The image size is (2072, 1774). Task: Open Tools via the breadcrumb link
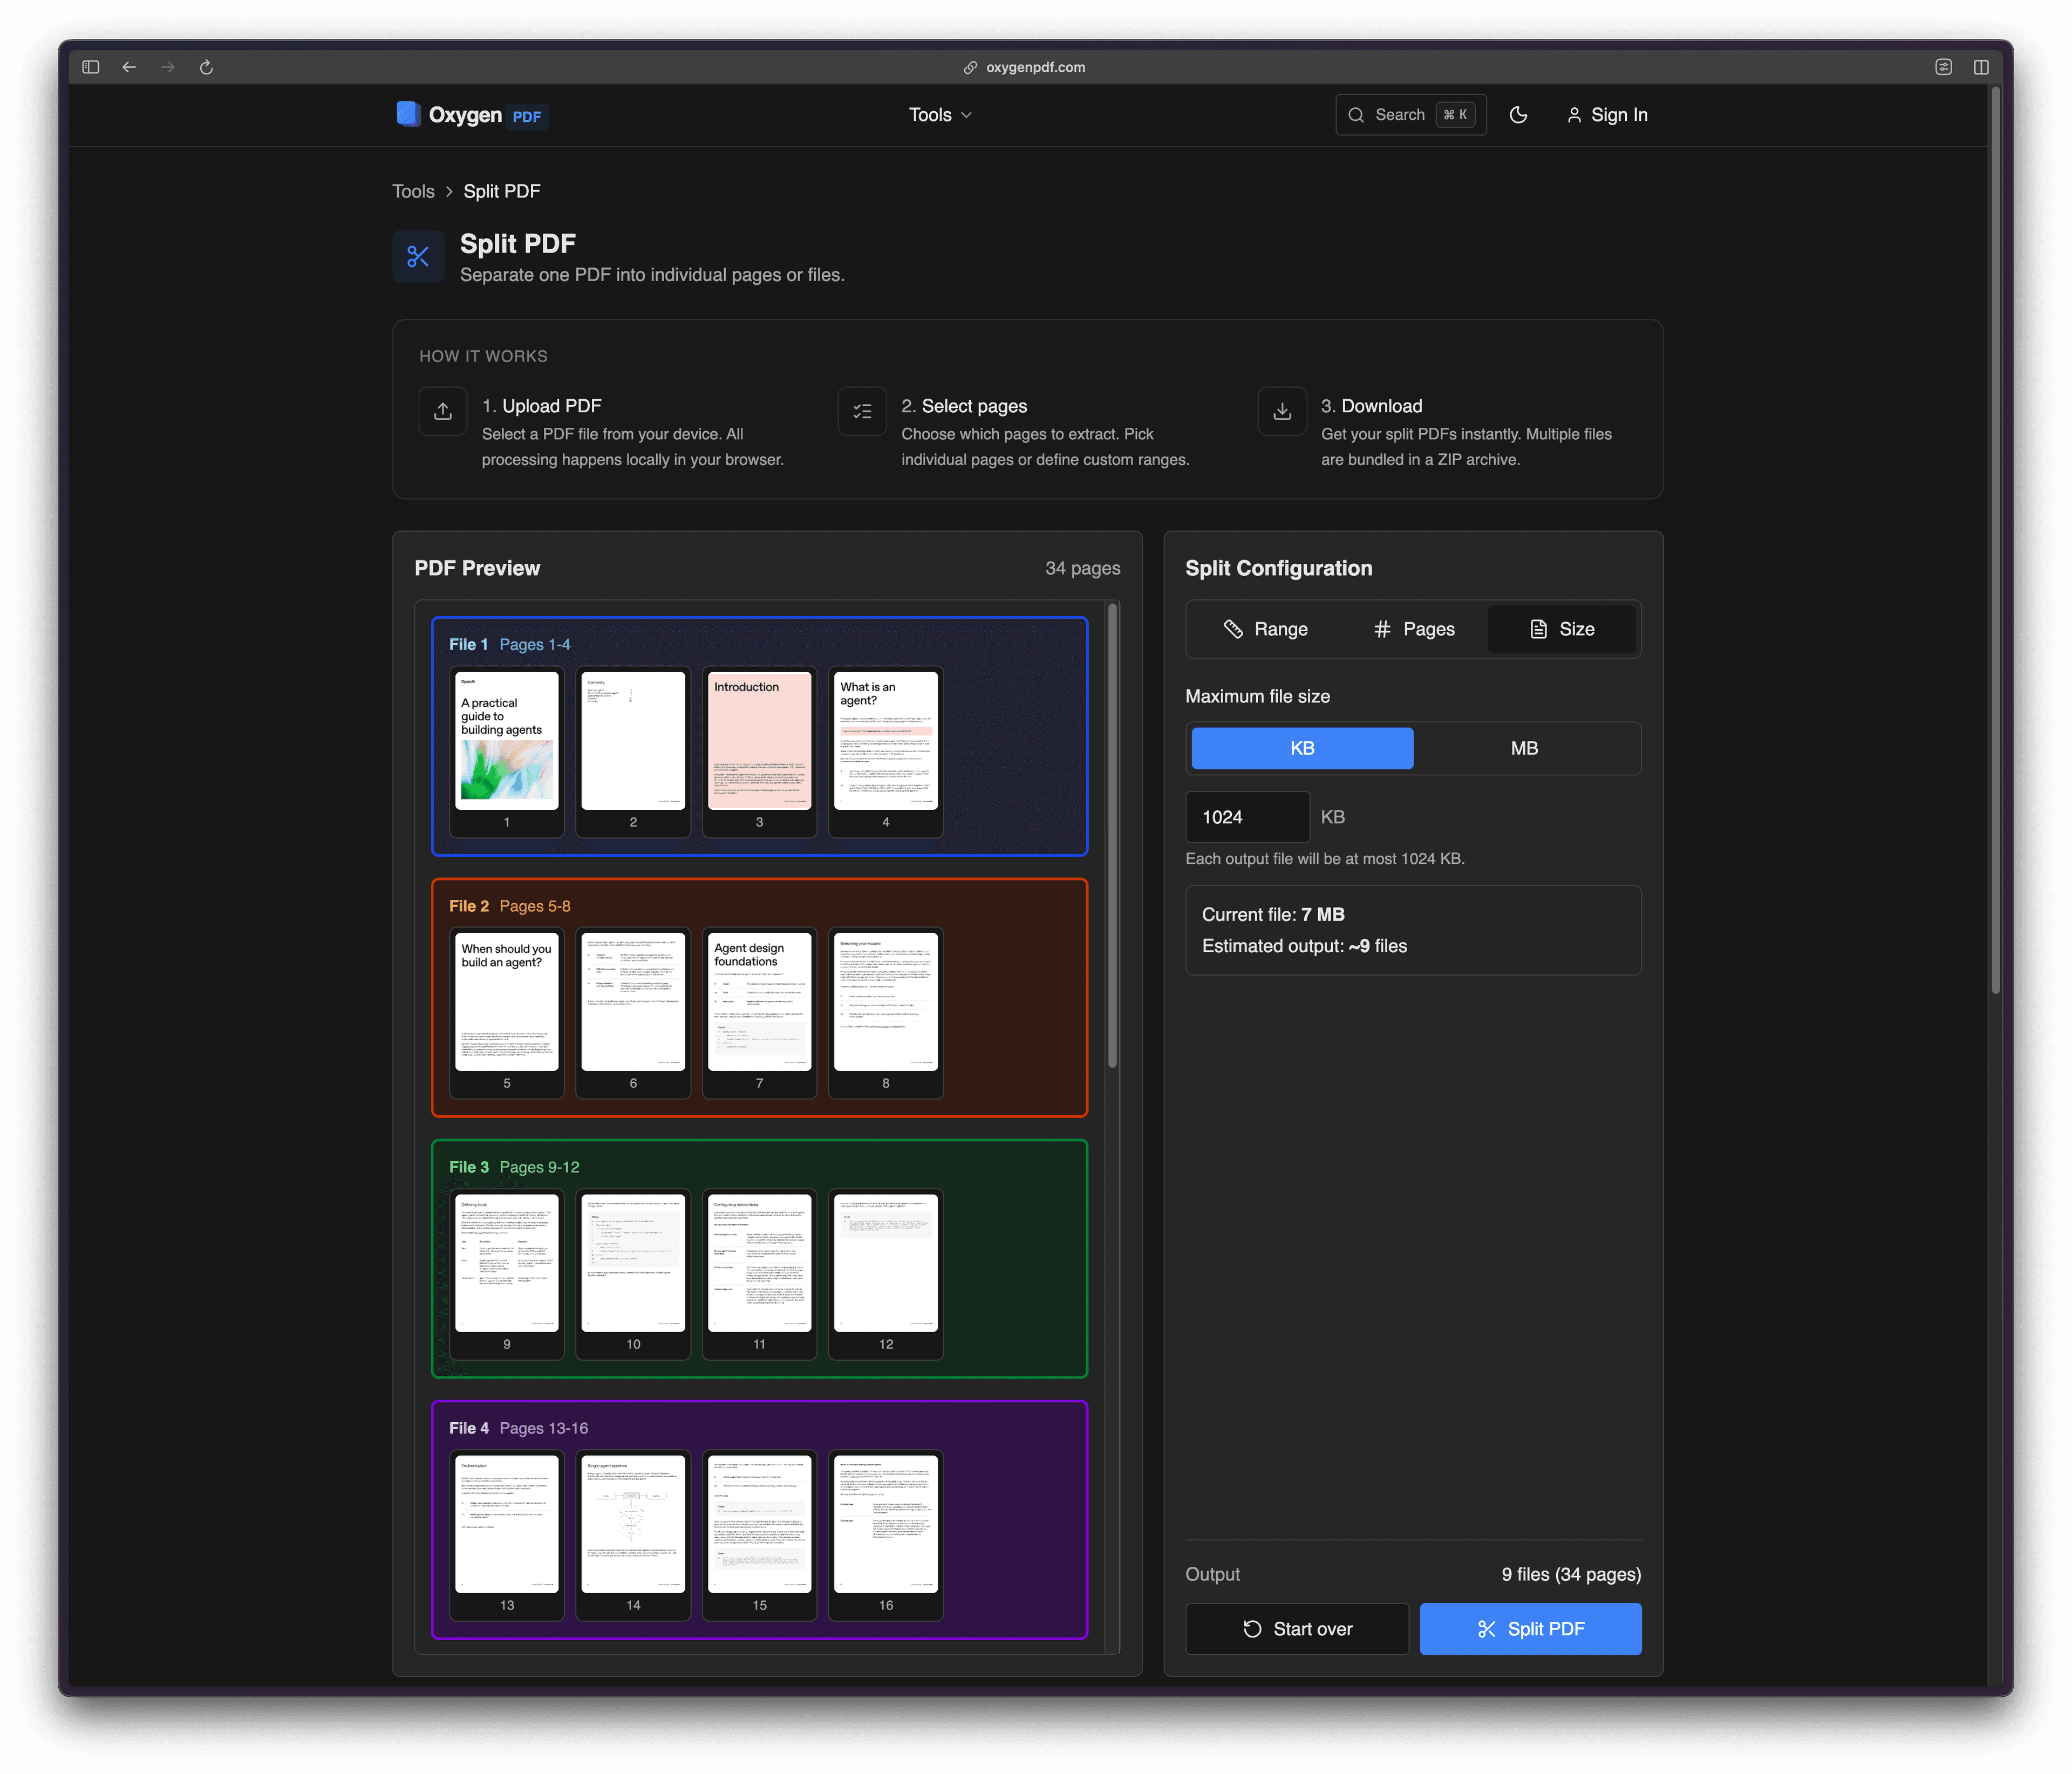[x=413, y=191]
